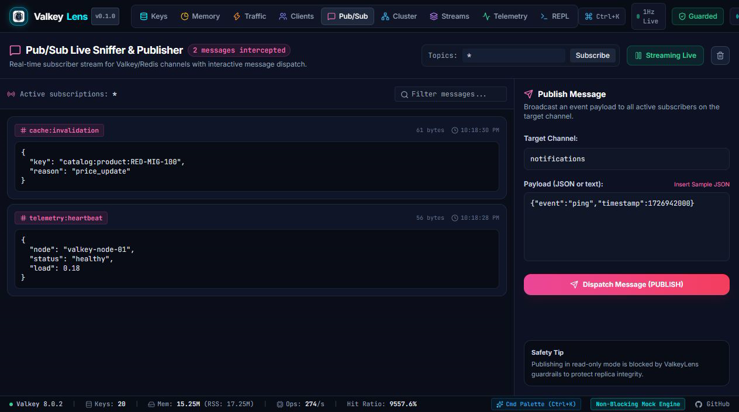Open the GitHub link

(x=712, y=404)
